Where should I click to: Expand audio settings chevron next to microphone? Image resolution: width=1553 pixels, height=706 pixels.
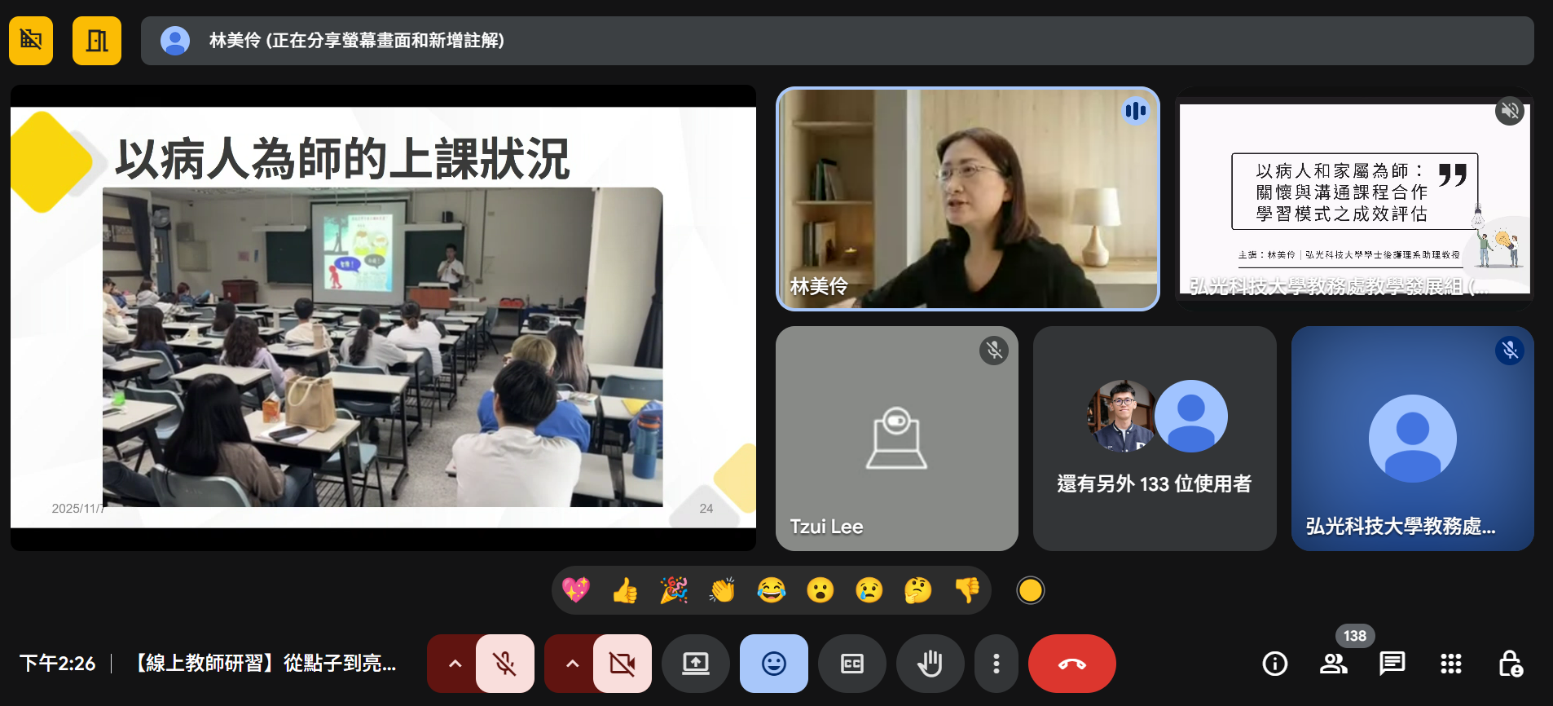tap(455, 664)
